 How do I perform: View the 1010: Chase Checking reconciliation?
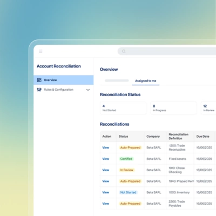[x=106, y=170]
